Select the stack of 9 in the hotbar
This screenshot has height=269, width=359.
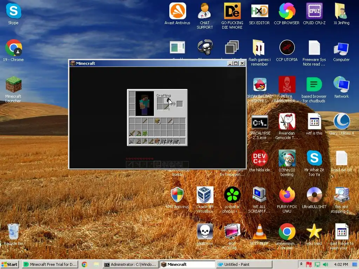176,142
